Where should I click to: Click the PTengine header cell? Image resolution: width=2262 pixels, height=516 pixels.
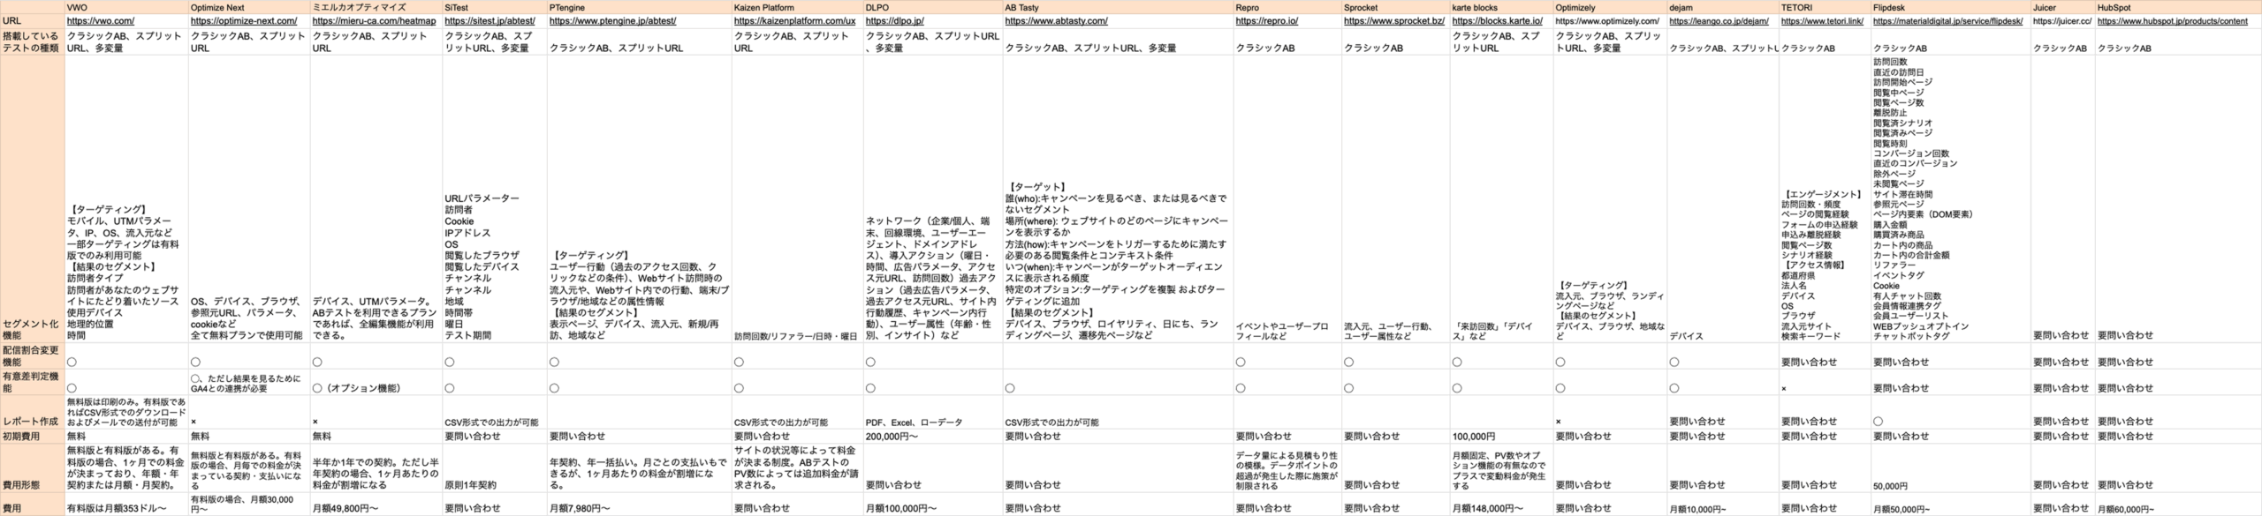[x=640, y=7]
